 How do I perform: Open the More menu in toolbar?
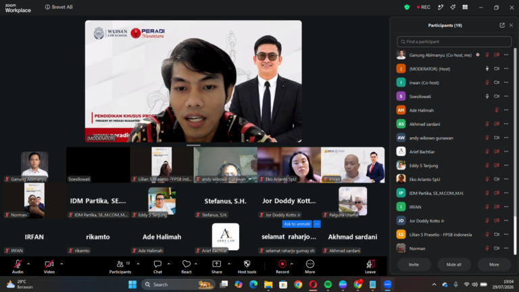coord(310,266)
